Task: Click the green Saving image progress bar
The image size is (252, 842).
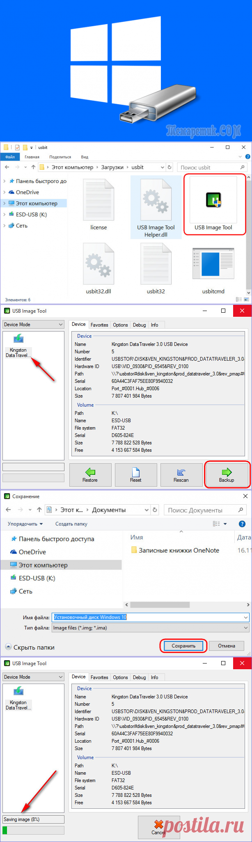Action: (x=33, y=830)
